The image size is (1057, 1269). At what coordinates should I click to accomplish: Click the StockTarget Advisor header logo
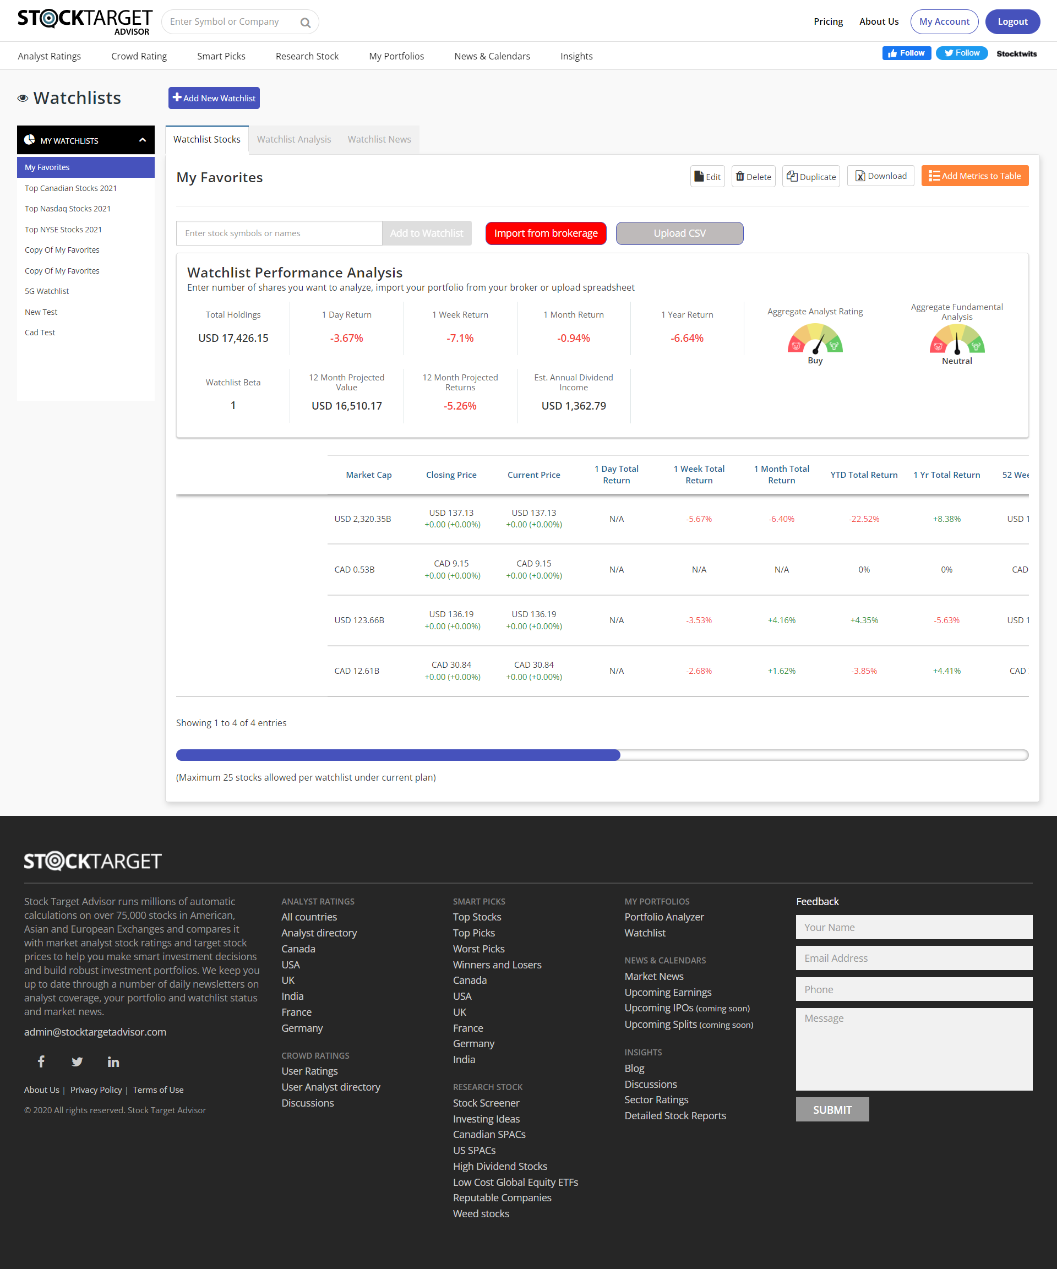(x=85, y=23)
